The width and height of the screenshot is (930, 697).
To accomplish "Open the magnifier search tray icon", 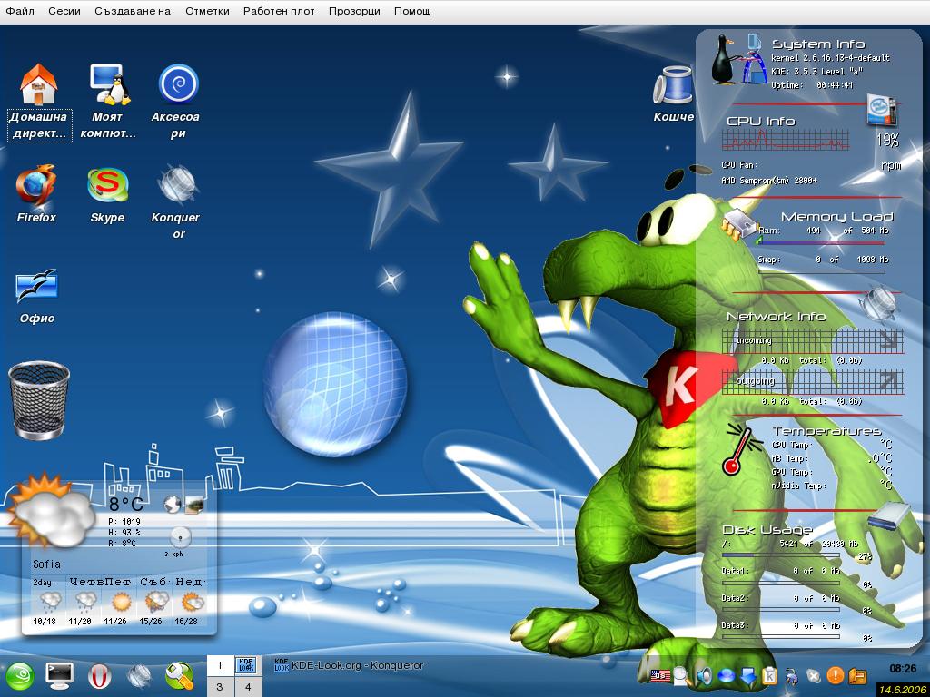I will click(681, 675).
